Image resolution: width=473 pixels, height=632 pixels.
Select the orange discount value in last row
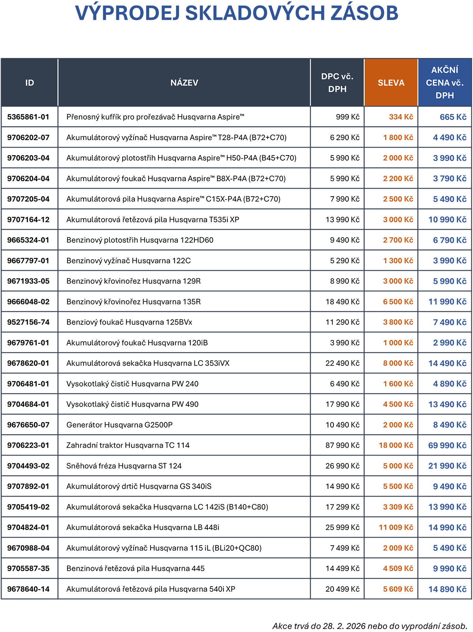(395, 589)
